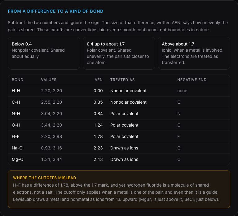This screenshot has height=216, width=238.
Task: Click the ΔEN column header
Action: [x=99, y=80]
